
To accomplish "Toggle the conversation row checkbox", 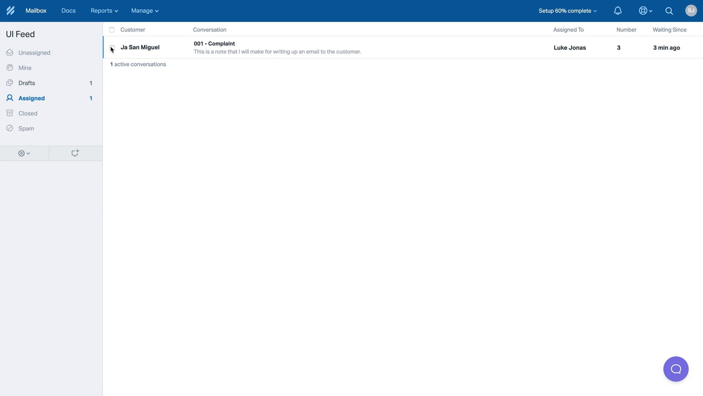I will point(112,47).
